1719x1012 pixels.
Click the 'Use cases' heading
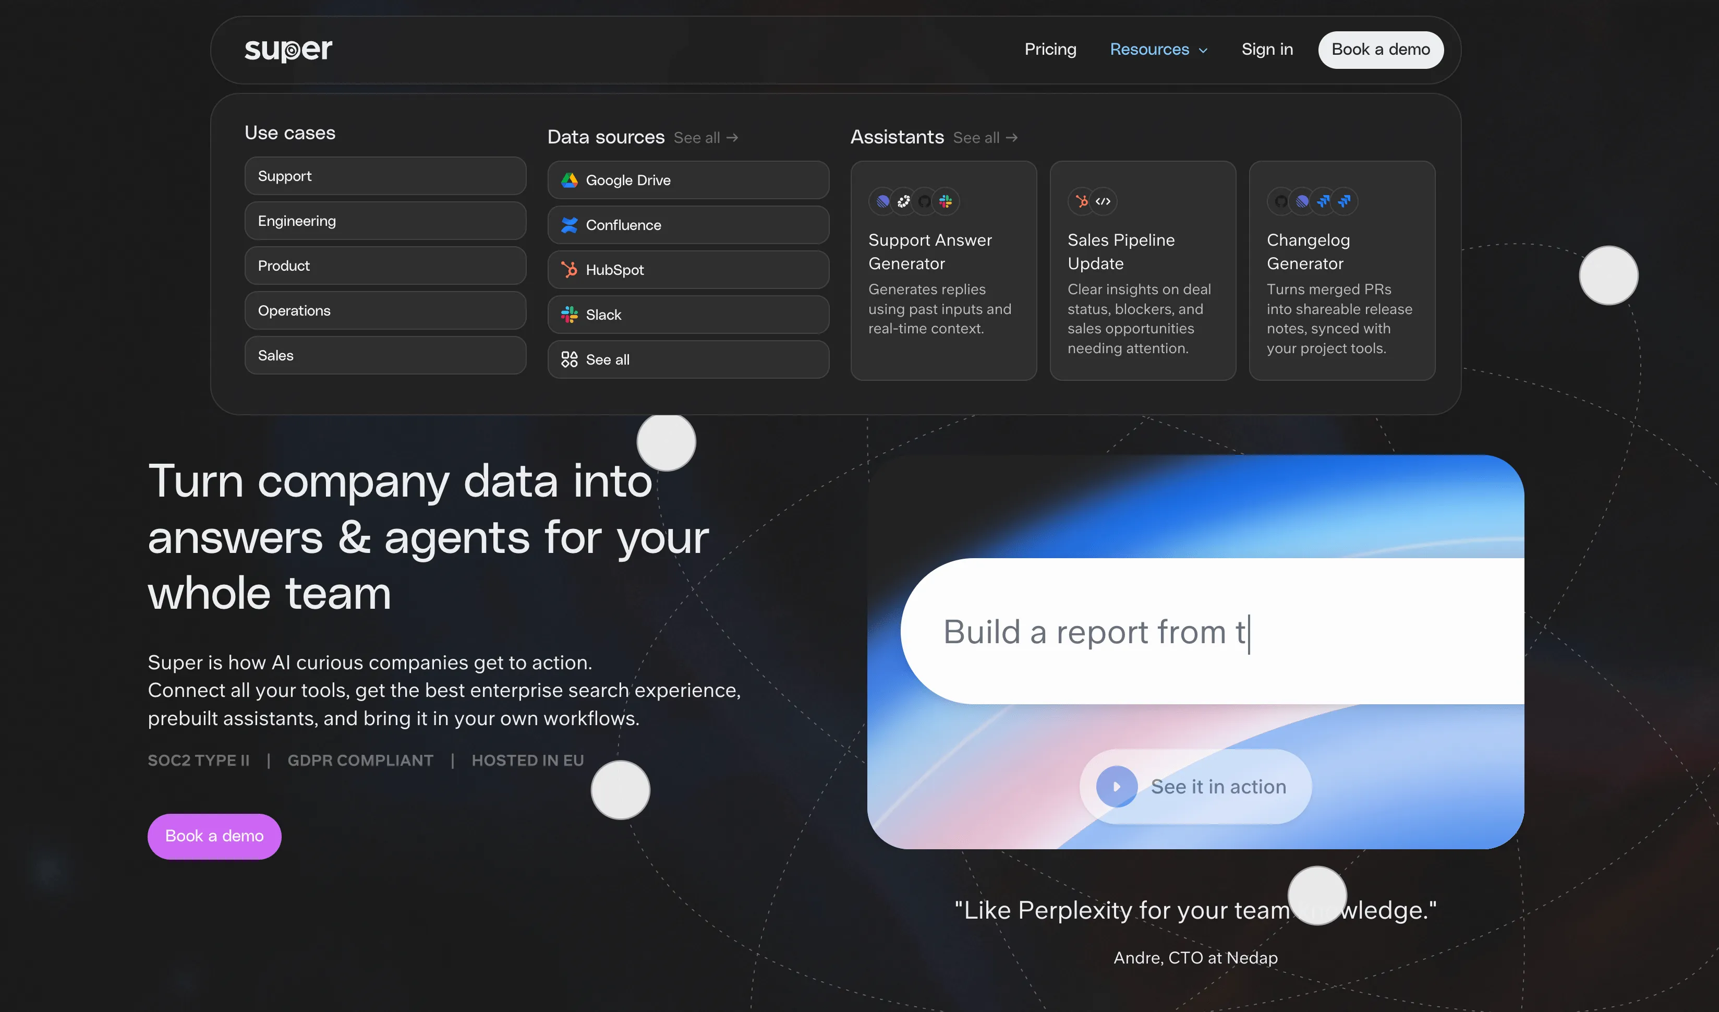coord(290,133)
